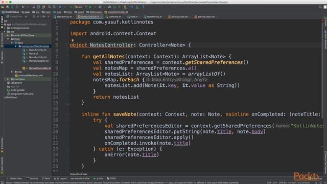327x184 pixels.
Task: Click the green Run play button
Action: [90, 7]
